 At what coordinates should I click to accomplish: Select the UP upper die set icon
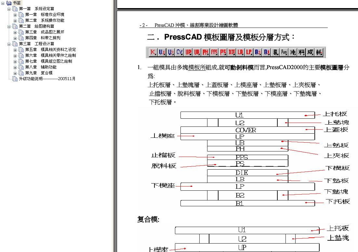[x=188, y=52]
